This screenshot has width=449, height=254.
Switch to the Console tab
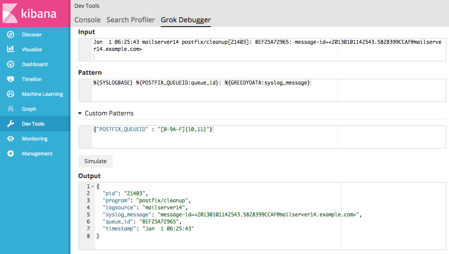(87, 20)
